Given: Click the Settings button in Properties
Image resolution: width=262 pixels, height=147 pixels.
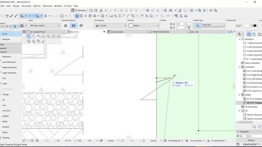Looking at the screenshot, I should coord(251,140).
